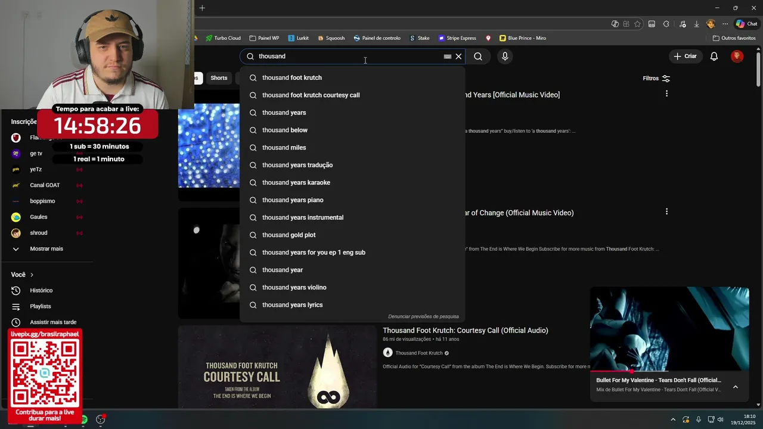Pick suggestion 'thousand years lyrics'

pyautogui.click(x=352, y=304)
